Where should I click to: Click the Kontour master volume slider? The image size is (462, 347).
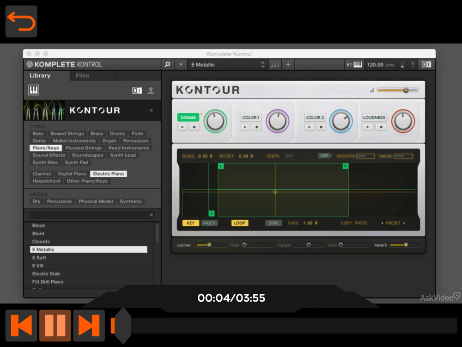(x=397, y=90)
